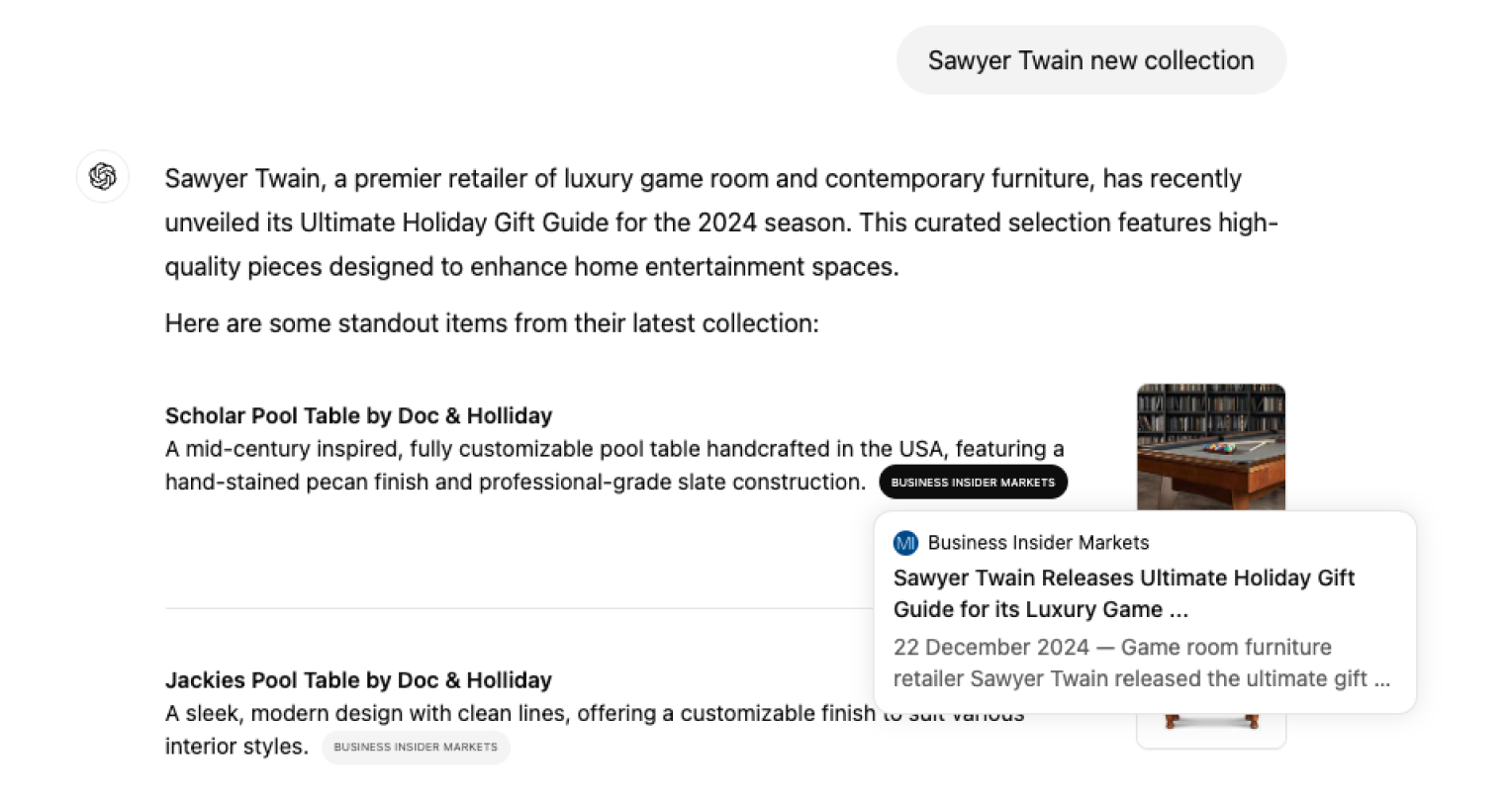Click the Business Insider Markets source name in popup
Viewport: 1508px width, 801px height.
[x=1038, y=543]
